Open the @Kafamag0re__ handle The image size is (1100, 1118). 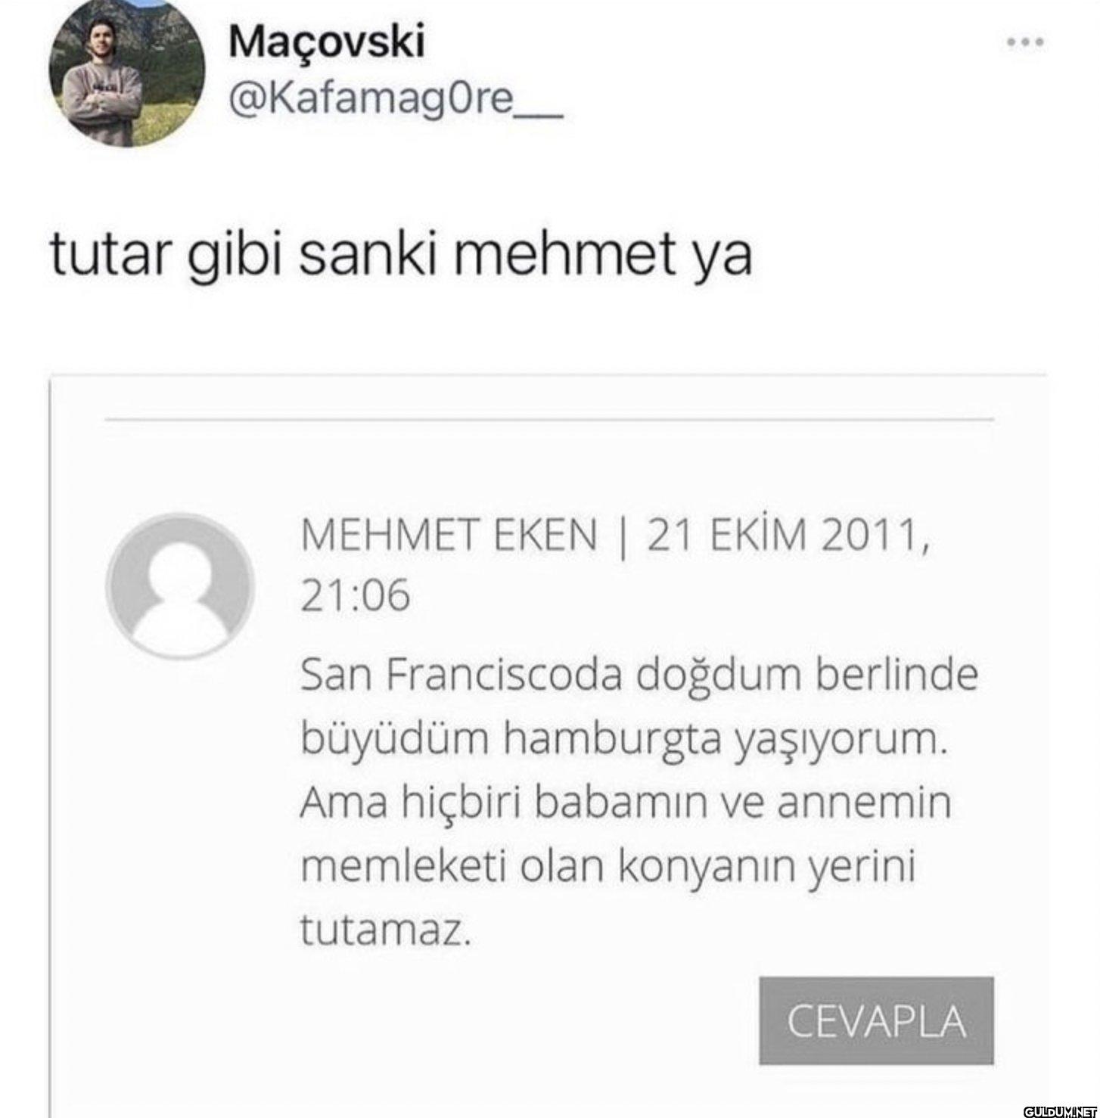click(x=395, y=99)
